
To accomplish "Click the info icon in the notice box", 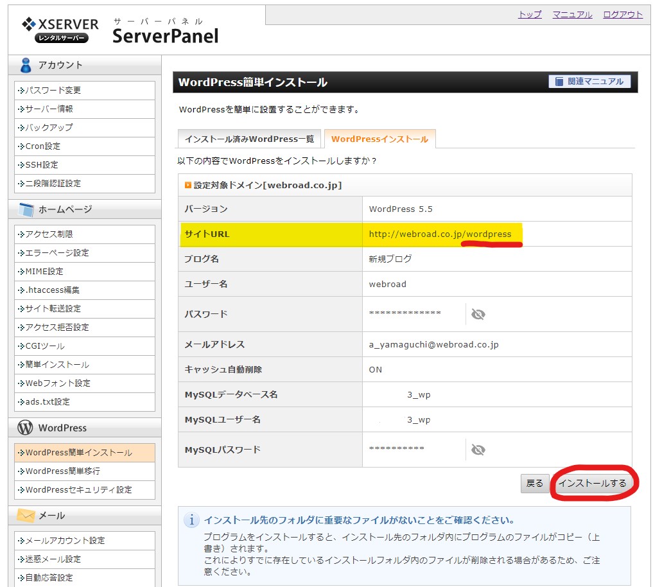I will pos(192,520).
